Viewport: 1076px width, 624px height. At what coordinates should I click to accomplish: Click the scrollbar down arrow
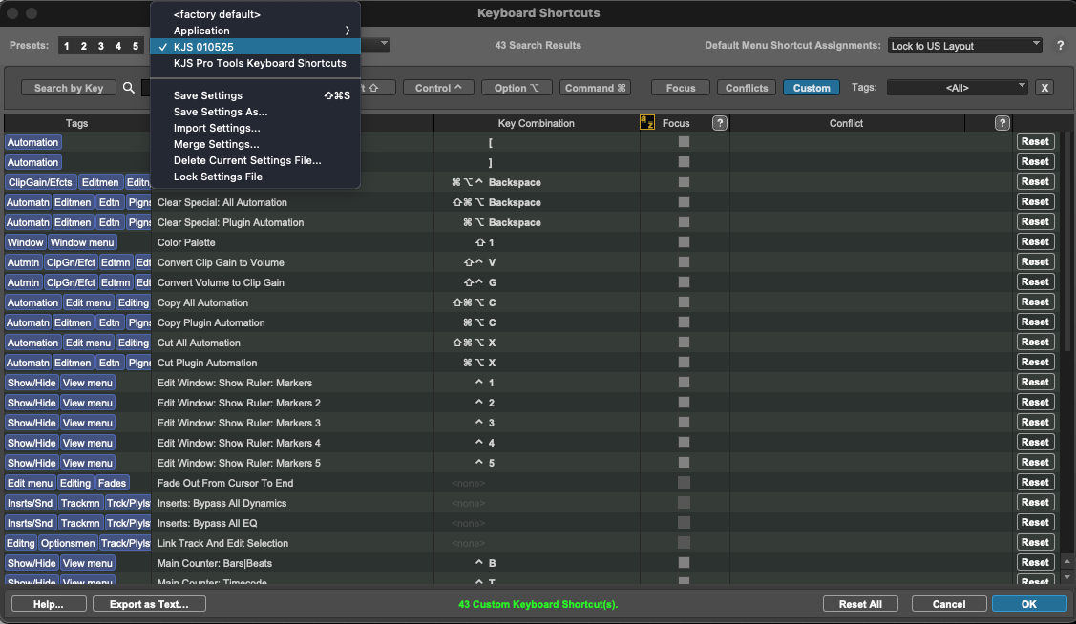point(1067,577)
